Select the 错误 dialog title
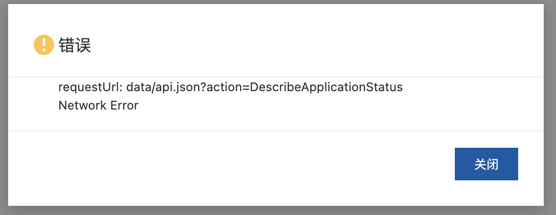Screen dimensions: 556x215 coord(75,45)
